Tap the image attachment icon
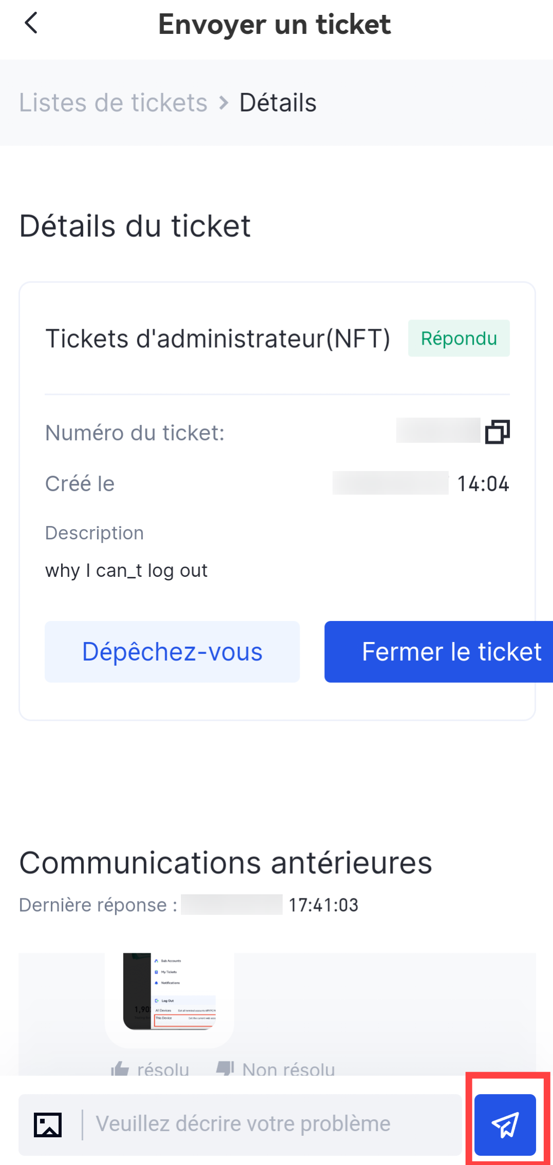This screenshot has height=1165, width=553. 48,1125
